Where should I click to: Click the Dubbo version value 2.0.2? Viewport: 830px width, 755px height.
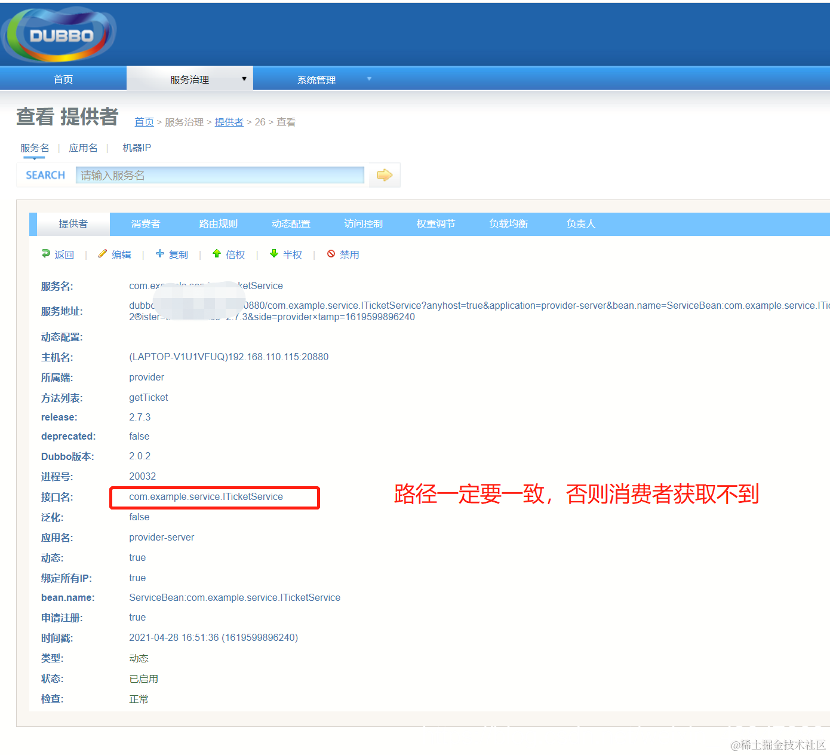(x=140, y=456)
